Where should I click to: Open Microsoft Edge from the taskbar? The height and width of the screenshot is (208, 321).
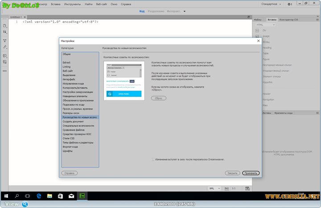(x=39, y=196)
